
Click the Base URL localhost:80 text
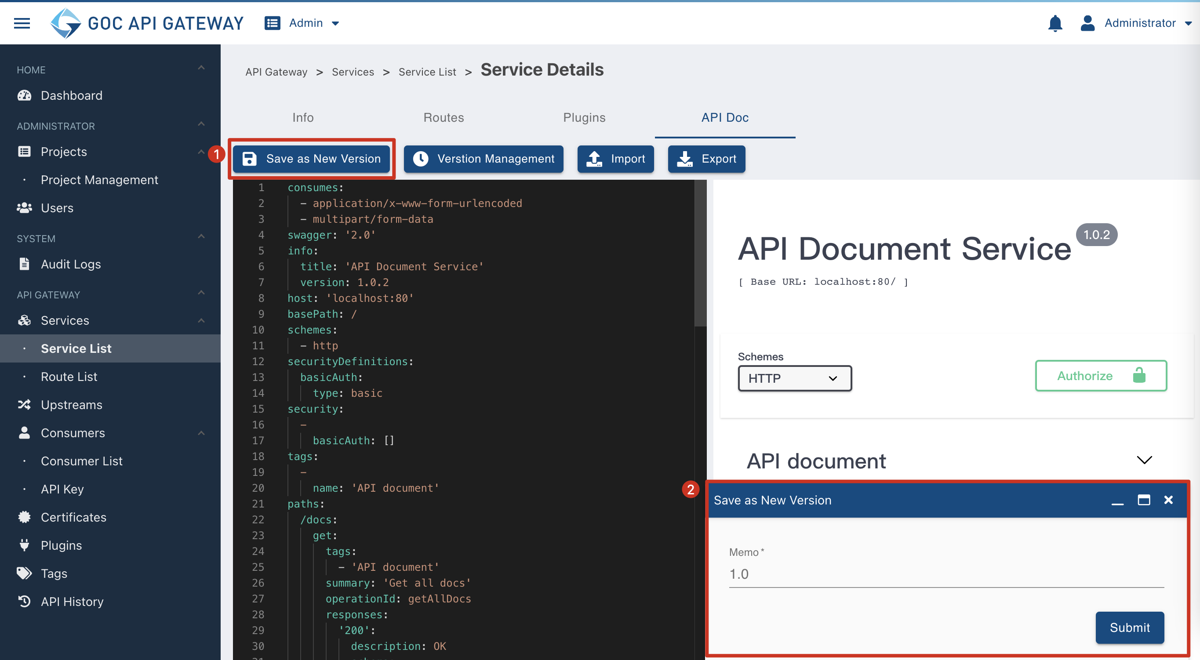tap(823, 282)
